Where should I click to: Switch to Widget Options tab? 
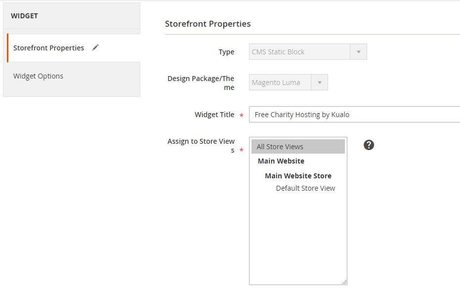coord(72,76)
